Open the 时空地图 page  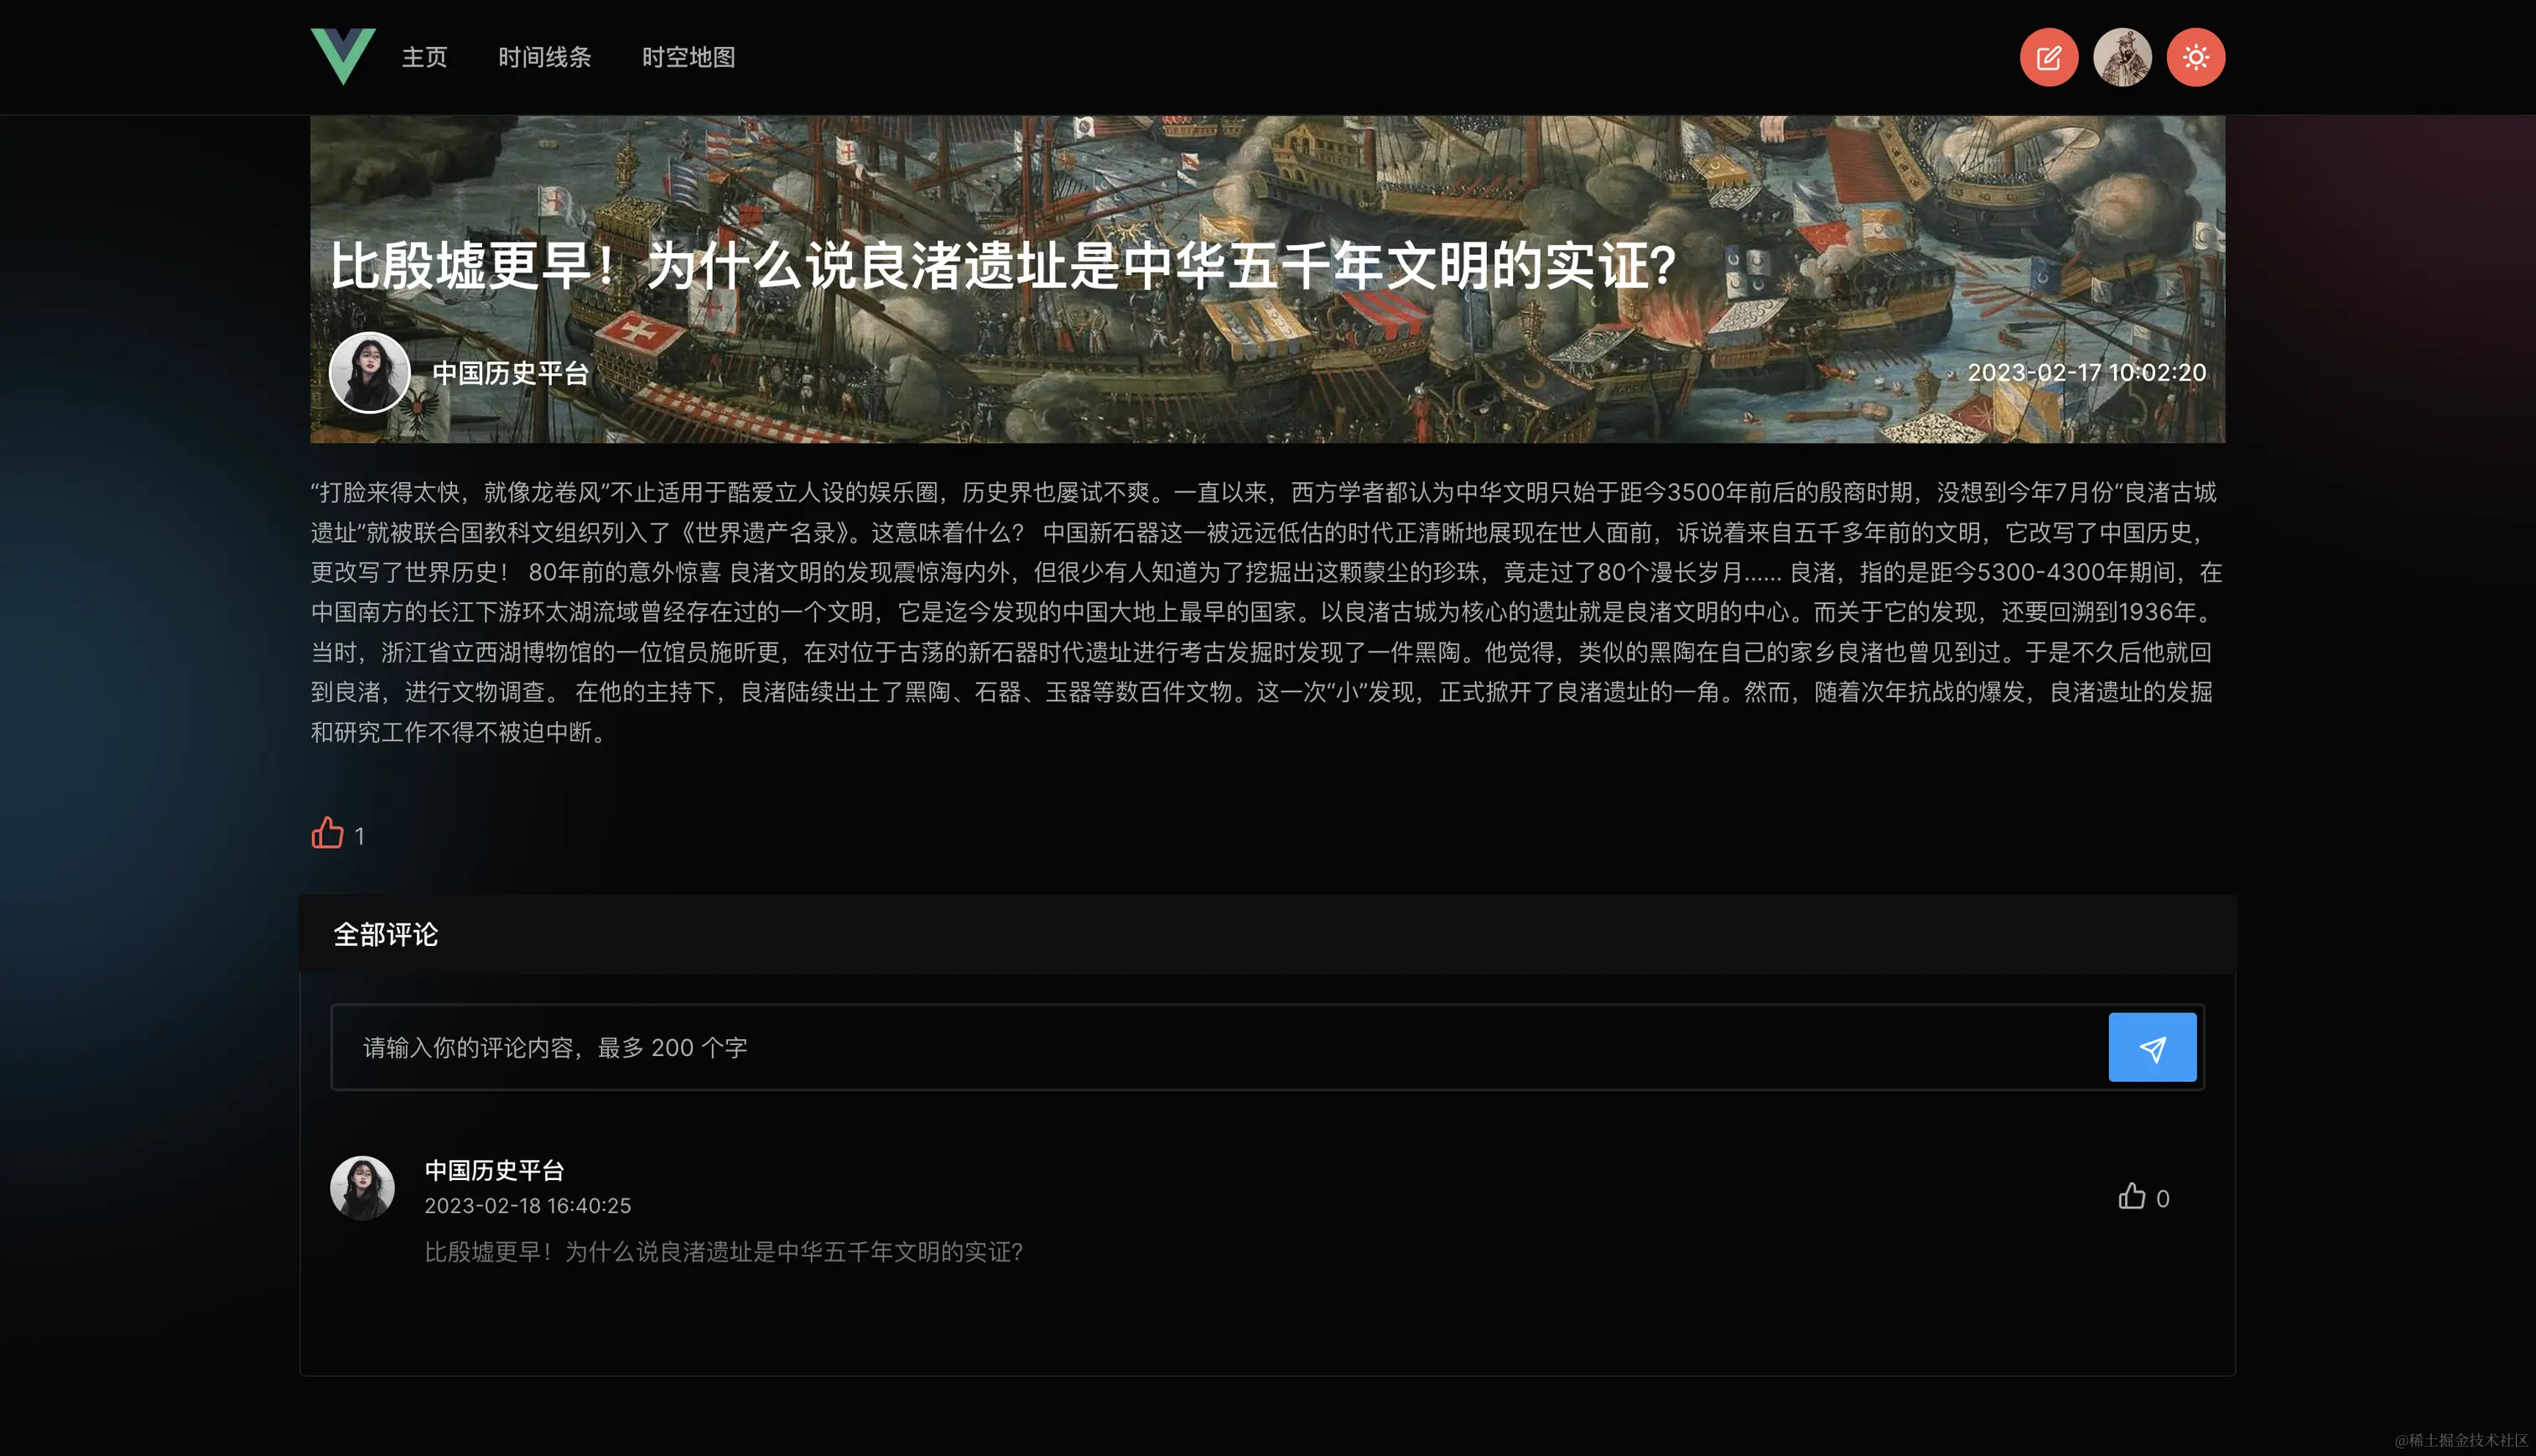(688, 57)
